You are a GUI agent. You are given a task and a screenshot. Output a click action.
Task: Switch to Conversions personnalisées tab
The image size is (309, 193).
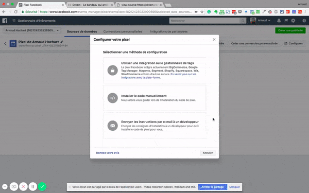click(x=123, y=31)
